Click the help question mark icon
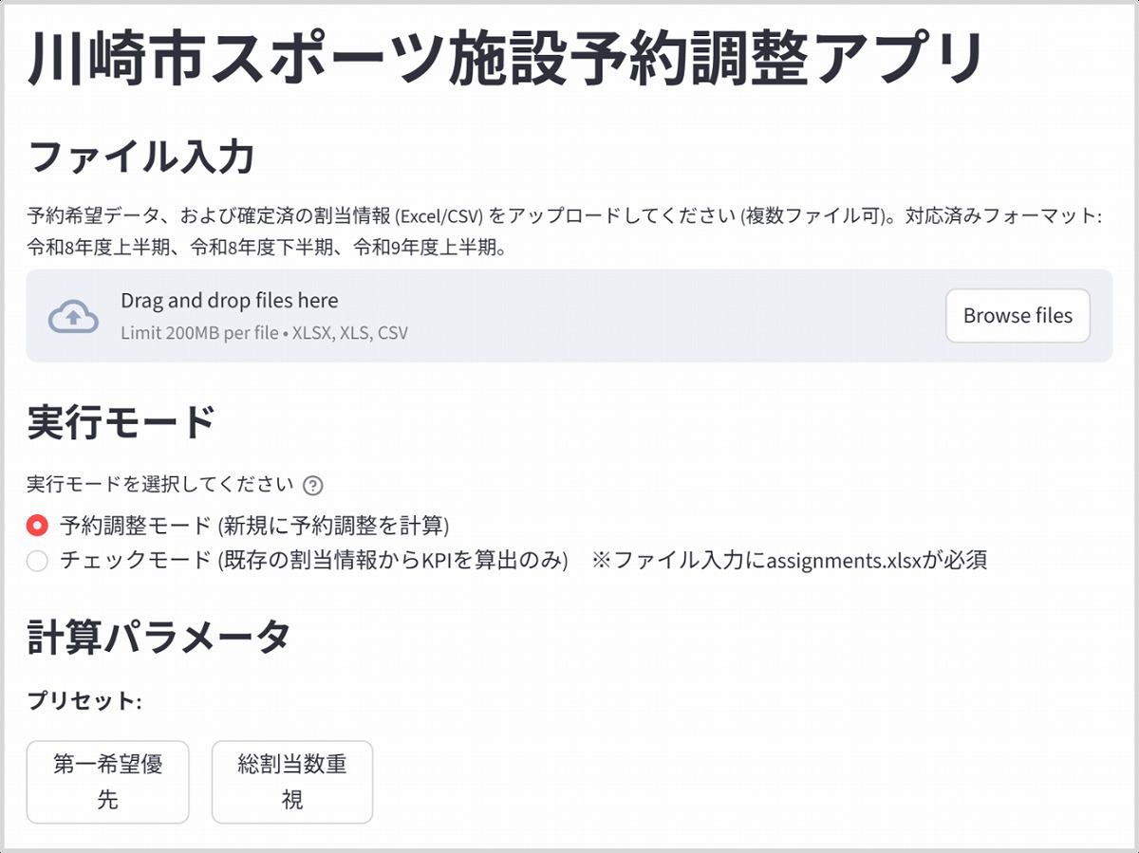The height and width of the screenshot is (853, 1139). (312, 486)
